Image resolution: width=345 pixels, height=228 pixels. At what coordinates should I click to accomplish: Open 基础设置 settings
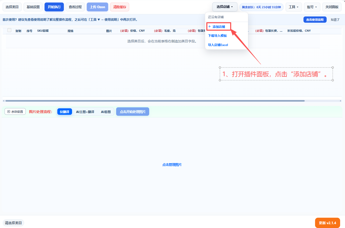point(33,7)
